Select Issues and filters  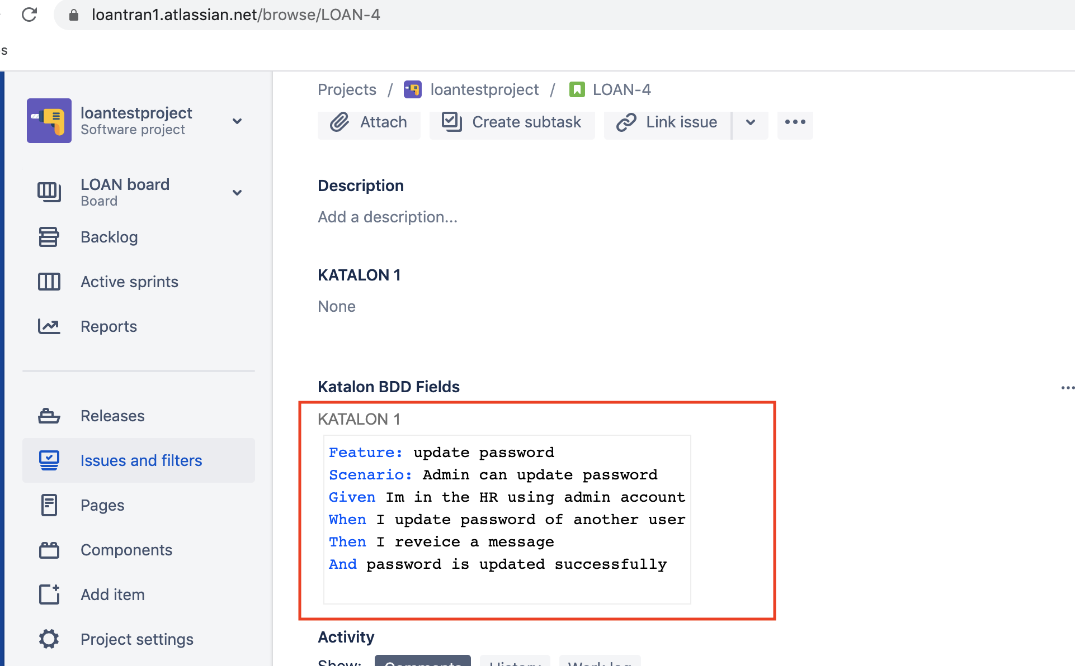click(x=141, y=460)
